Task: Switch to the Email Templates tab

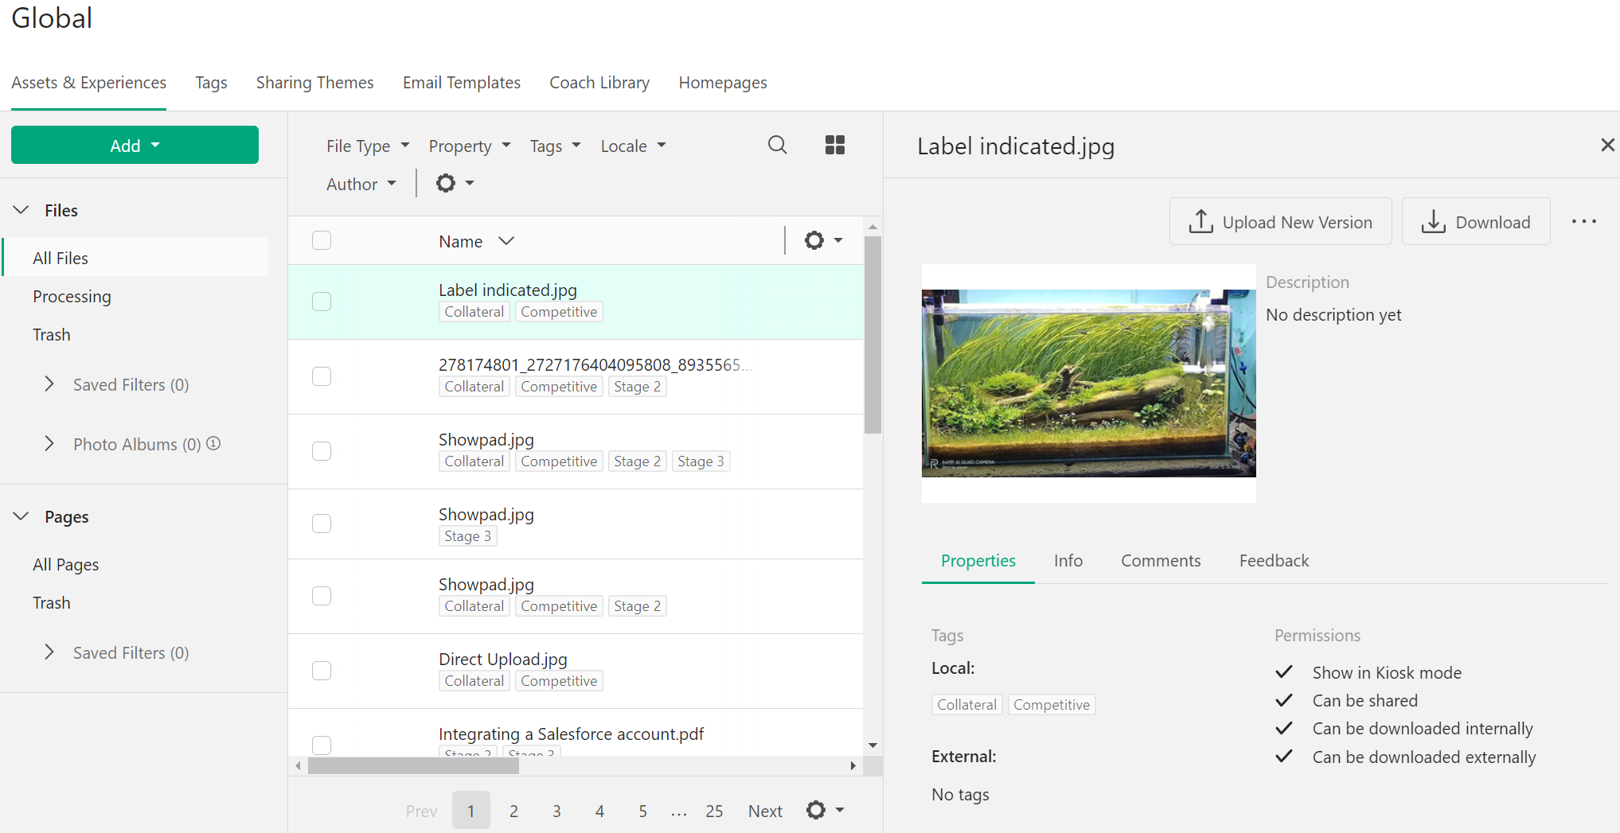Action: click(x=461, y=83)
